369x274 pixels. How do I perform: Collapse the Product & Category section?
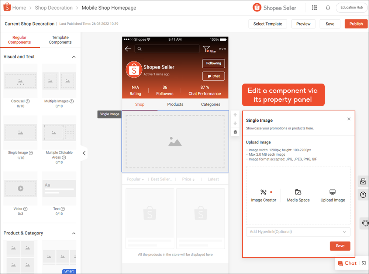click(73, 233)
